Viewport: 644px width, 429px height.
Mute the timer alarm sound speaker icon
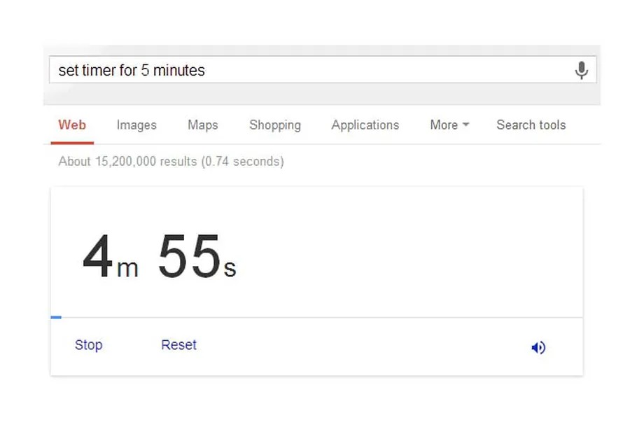(538, 348)
